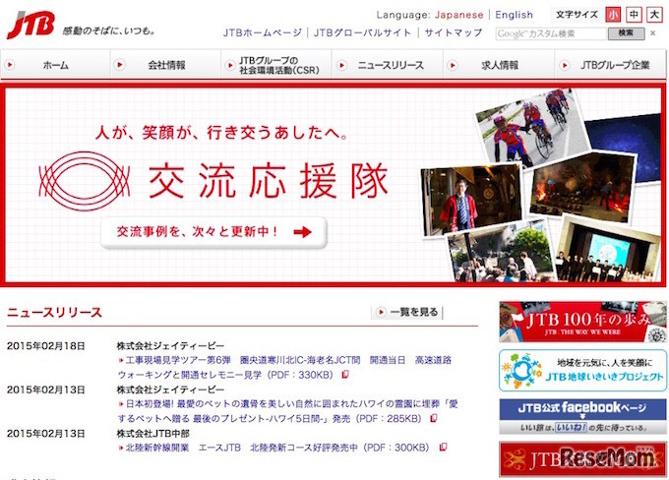The width and height of the screenshot is (669, 480).
Task: Click the 交流応援隊 circular emblem
Action: [x=84, y=181]
